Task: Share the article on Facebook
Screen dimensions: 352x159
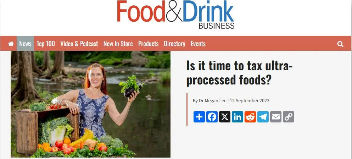Action: 212,117
